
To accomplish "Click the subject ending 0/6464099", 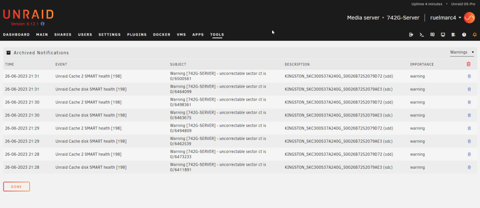I will (x=218, y=89).
